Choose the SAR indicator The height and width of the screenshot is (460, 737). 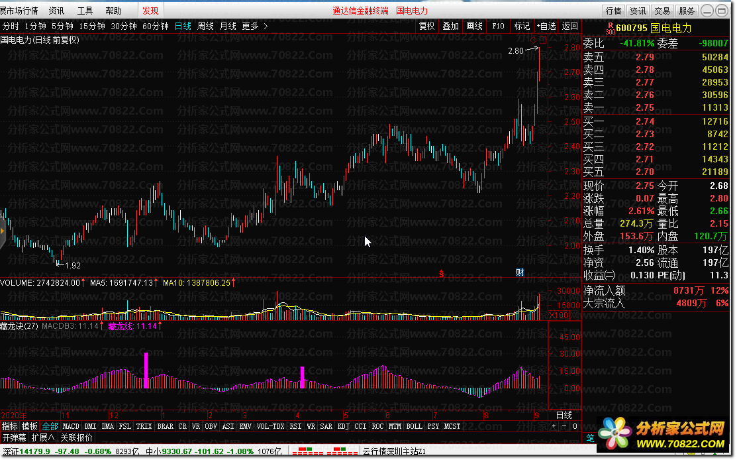click(x=326, y=427)
